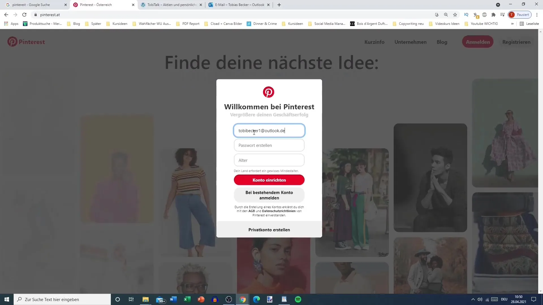Open the Copywriting neu bookmark folder
This screenshot has height=305, width=543.
(x=408, y=24)
